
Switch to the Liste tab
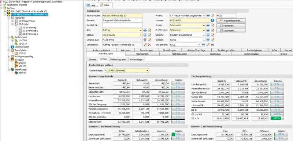(92, 5)
